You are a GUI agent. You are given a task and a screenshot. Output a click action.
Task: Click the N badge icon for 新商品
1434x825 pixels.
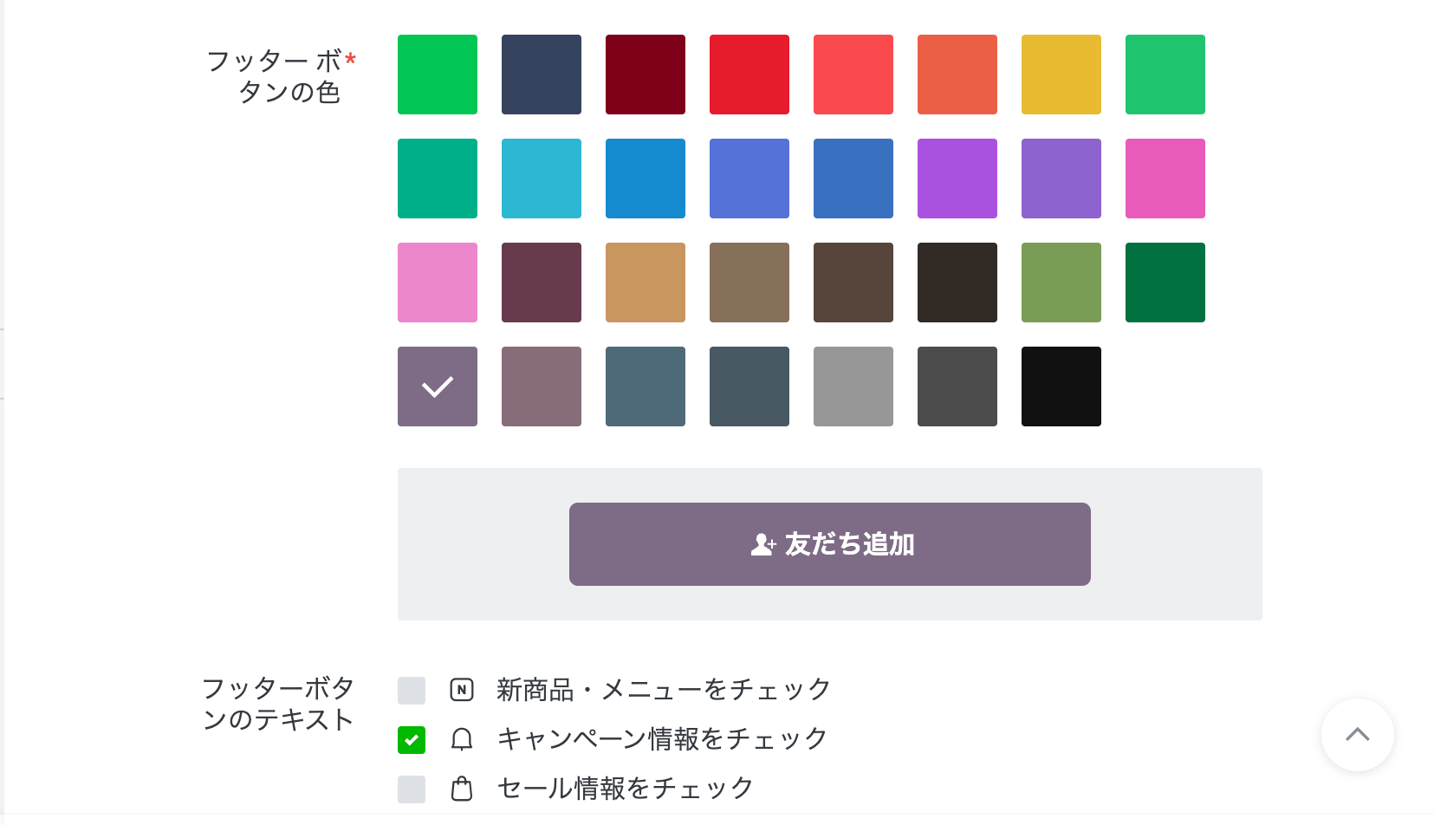[x=462, y=690]
